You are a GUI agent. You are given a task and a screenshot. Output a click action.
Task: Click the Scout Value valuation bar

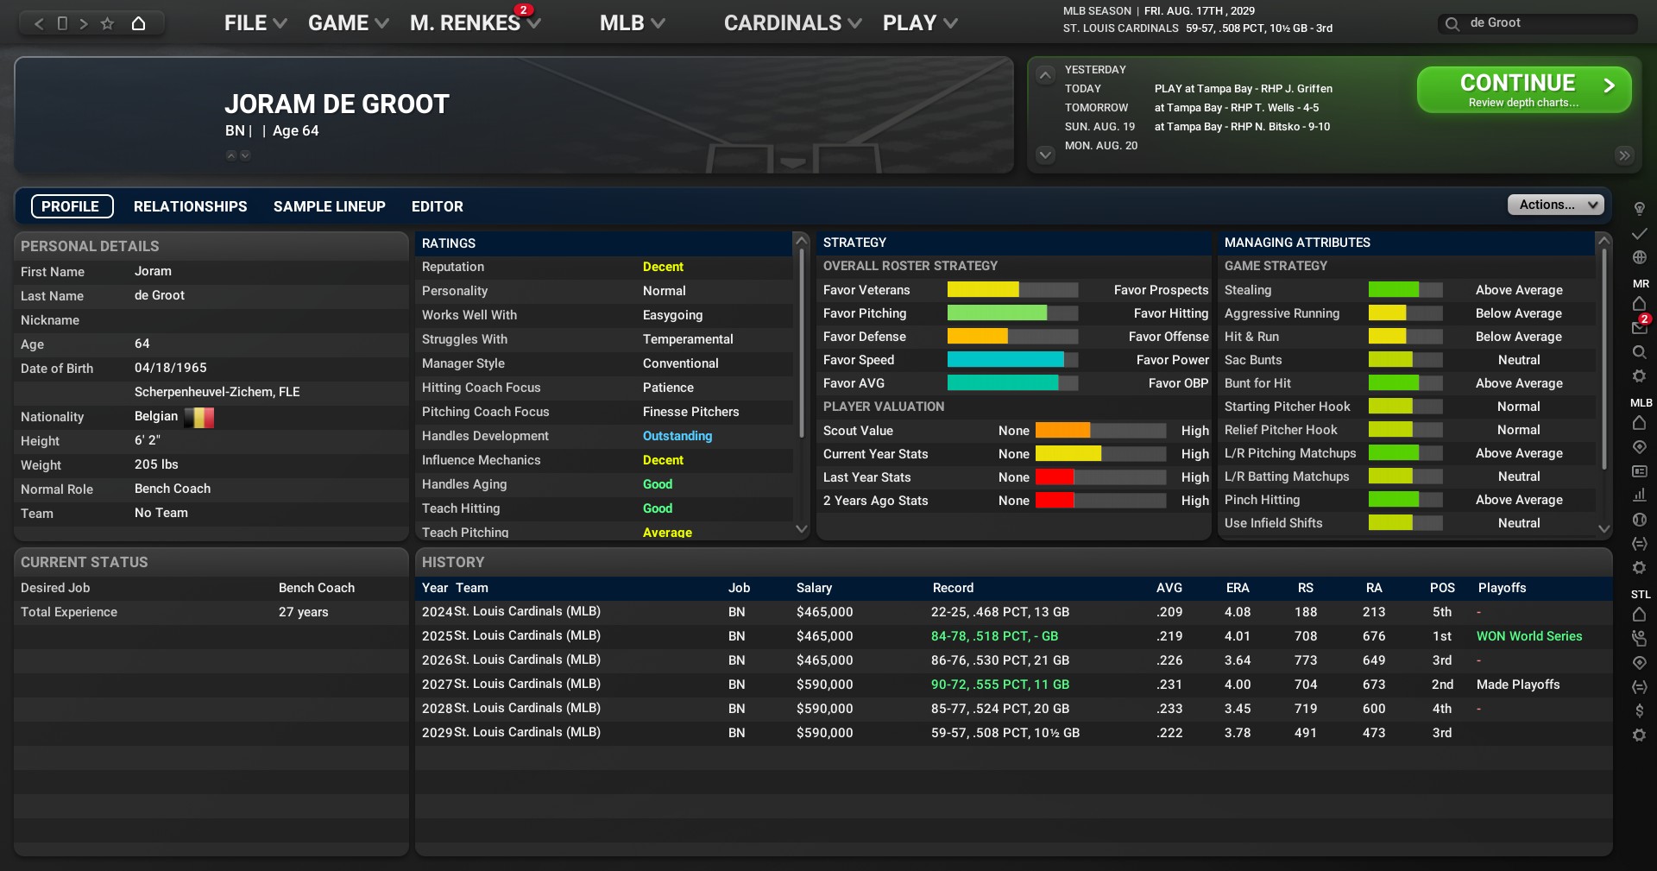1100,431
